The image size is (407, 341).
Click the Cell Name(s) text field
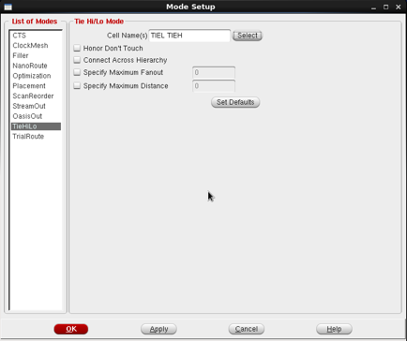pyautogui.click(x=189, y=36)
